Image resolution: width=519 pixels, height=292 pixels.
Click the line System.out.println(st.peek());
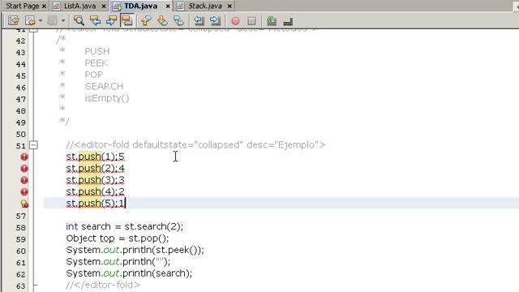[135, 251]
